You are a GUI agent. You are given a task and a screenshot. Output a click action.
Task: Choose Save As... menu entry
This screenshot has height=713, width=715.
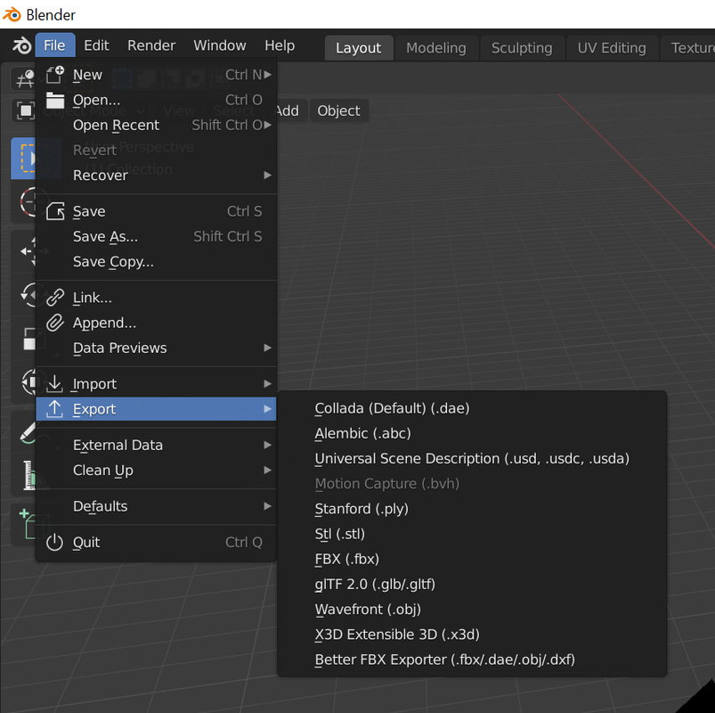[156, 236]
